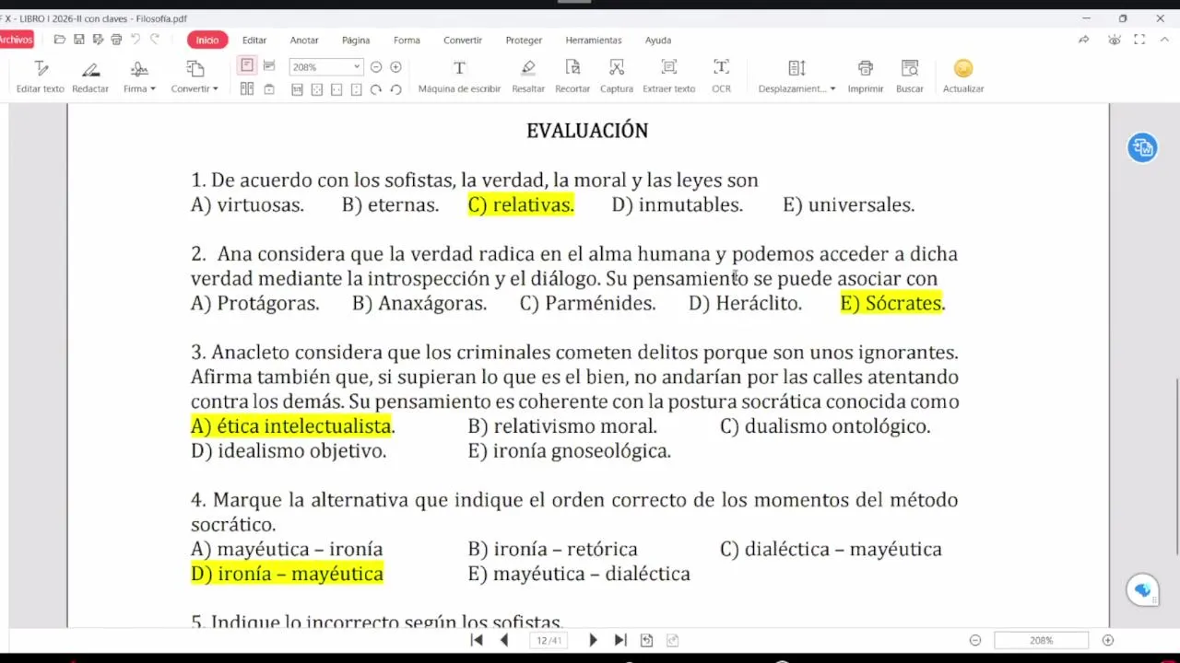Open the Inicio tab
Viewport: 1180px width, 663px height.
click(207, 40)
